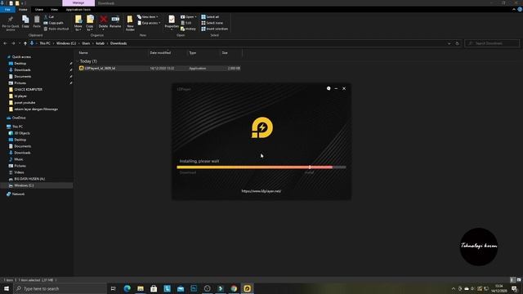Click installer feedback icon beside minimize

(x=329, y=88)
